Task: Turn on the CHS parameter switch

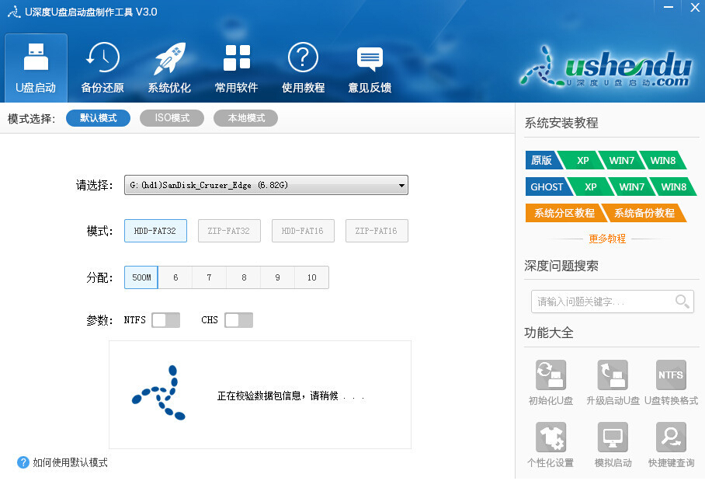Action: coord(238,319)
